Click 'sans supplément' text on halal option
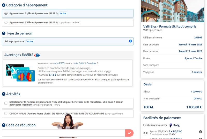The image size is (207, 139). point(114,114)
